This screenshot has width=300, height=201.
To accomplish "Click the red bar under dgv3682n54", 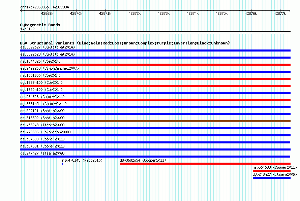I will (205, 164).
